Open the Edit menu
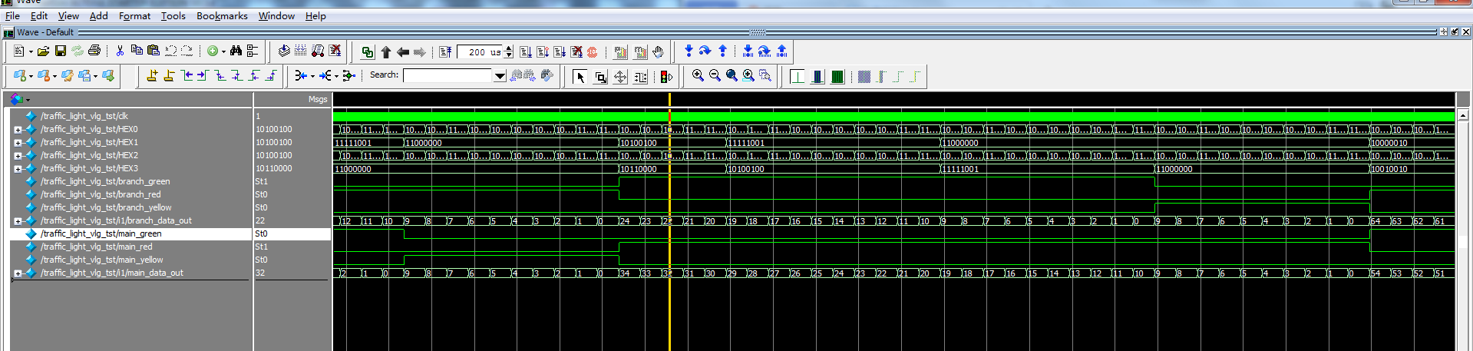Screen dimensions: 1473x351 pos(39,15)
